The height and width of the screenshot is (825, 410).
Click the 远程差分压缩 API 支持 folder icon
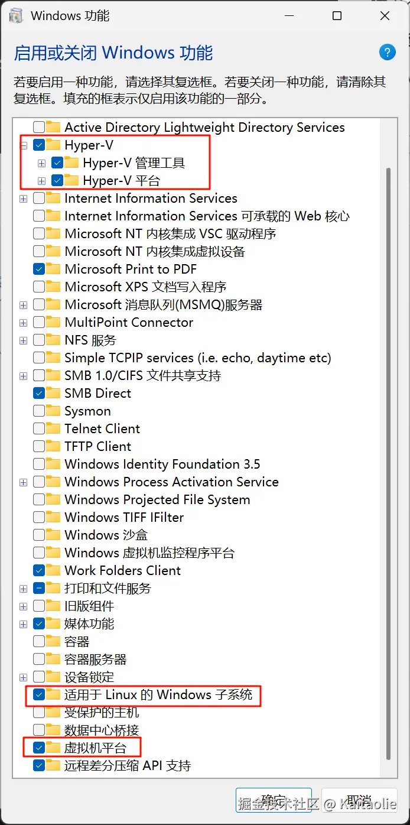click(54, 765)
